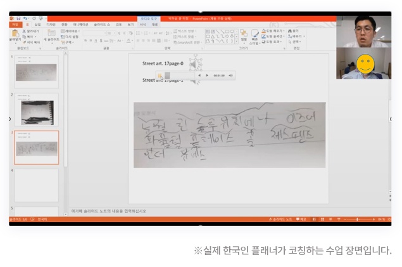Toggle left text alignment
Viewport: 402px width, 267px height.
(137, 41)
